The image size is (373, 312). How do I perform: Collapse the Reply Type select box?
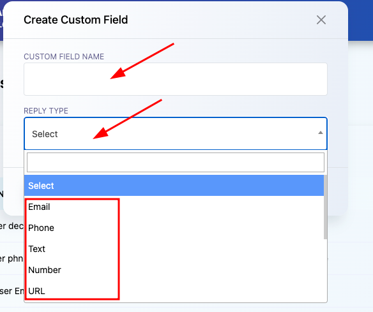tap(176, 133)
